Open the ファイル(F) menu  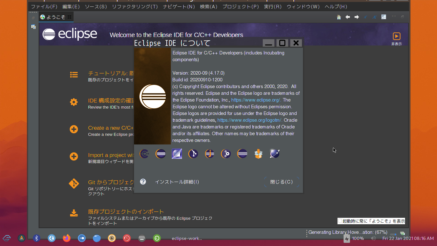(44, 6)
